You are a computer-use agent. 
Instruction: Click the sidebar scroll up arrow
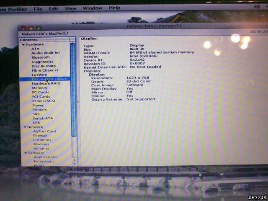[x=75, y=160]
